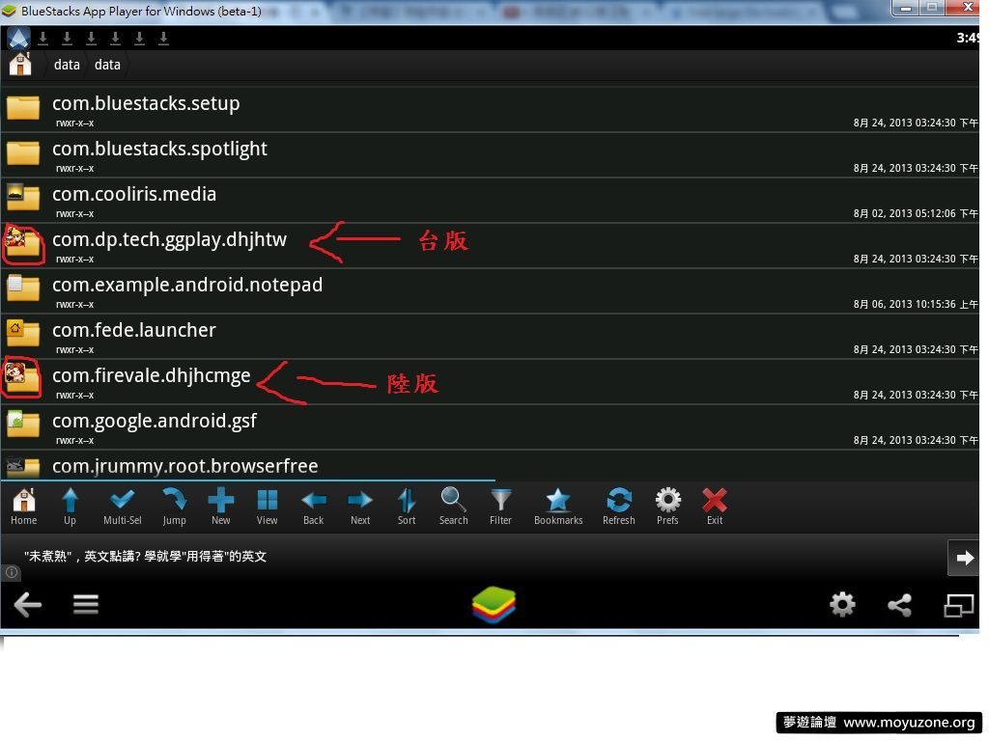Click the ad info icon
The height and width of the screenshot is (741, 989).
(12, 572)
